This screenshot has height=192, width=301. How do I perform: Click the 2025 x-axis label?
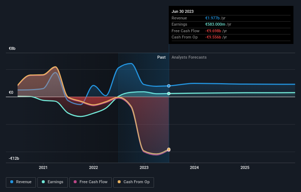(245, 167)
